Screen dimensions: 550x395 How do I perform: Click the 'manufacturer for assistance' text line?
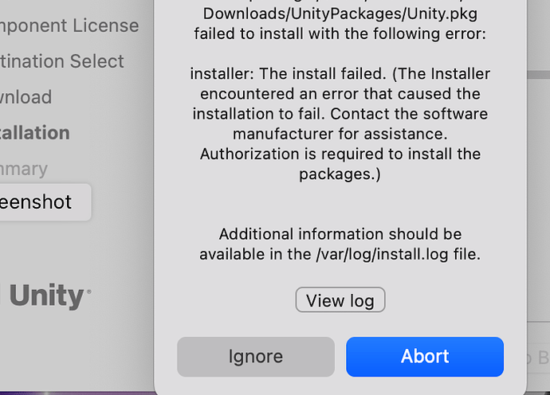click(x=340, y=134)
